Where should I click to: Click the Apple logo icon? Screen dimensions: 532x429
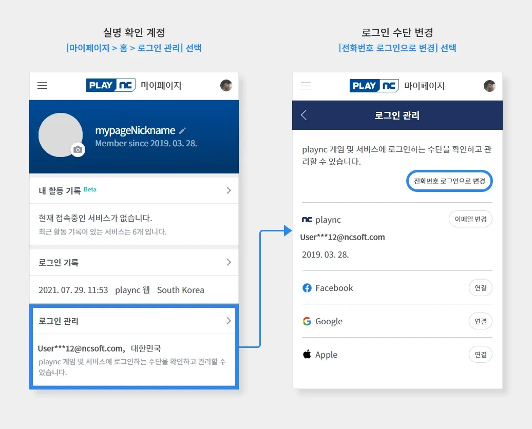(x=307, y=355)
